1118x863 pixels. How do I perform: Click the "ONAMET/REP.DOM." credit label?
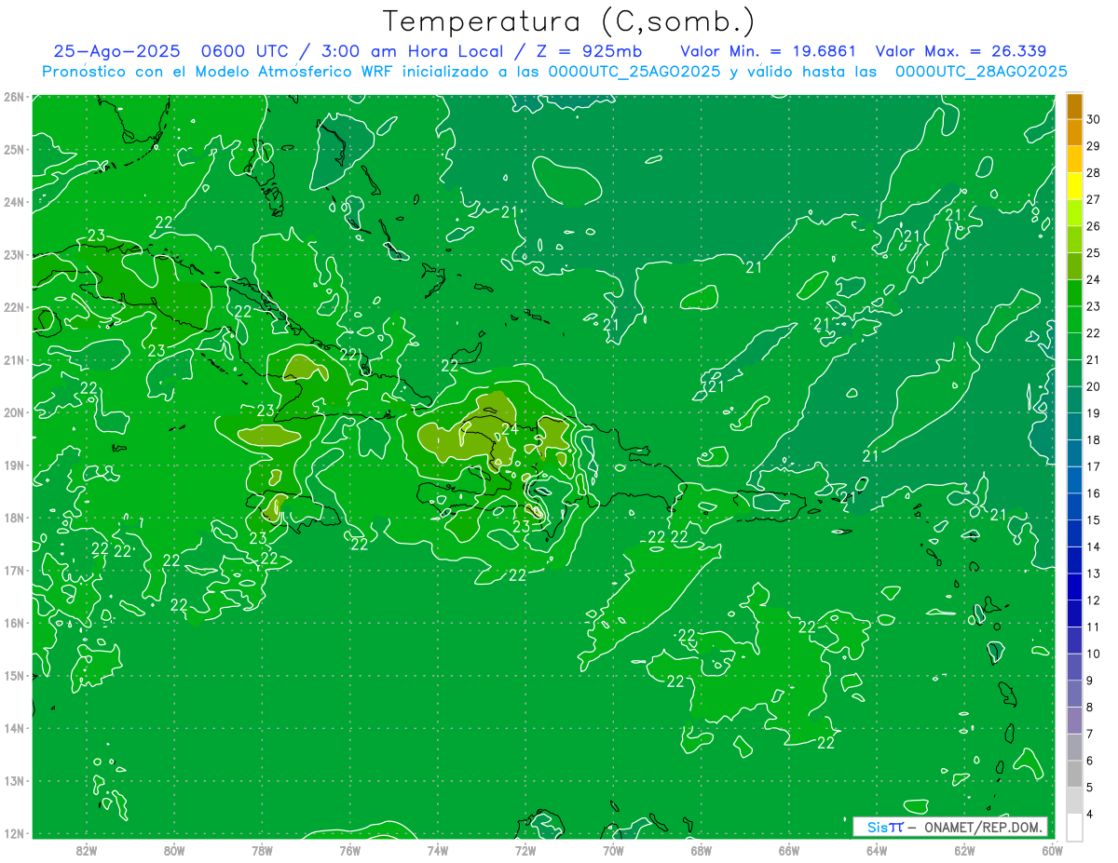tap(984, 827)
